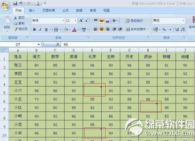The image size is (195, 141).
Task: Click the 合并后居中 merge button
Action: point(137,30)
